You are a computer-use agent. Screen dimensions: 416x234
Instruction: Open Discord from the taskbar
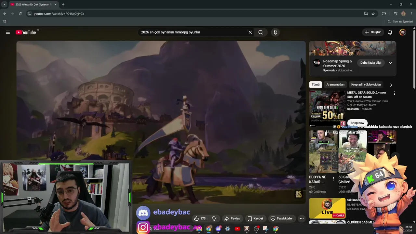pos(218,229)
